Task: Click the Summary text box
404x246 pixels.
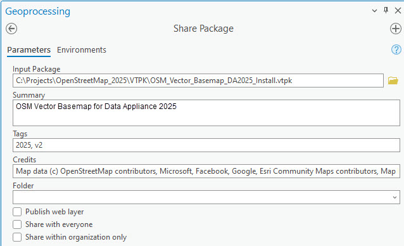Action: tap(206, 113)
